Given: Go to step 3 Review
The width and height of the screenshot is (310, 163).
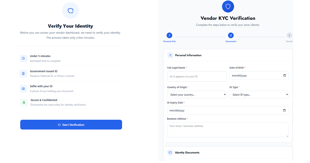Looking at the screenshot, I should pyautogui.click(x=289, y=35).
